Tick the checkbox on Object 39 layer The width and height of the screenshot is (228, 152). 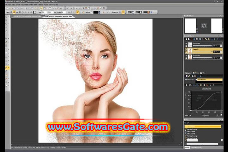click(186, 52)
